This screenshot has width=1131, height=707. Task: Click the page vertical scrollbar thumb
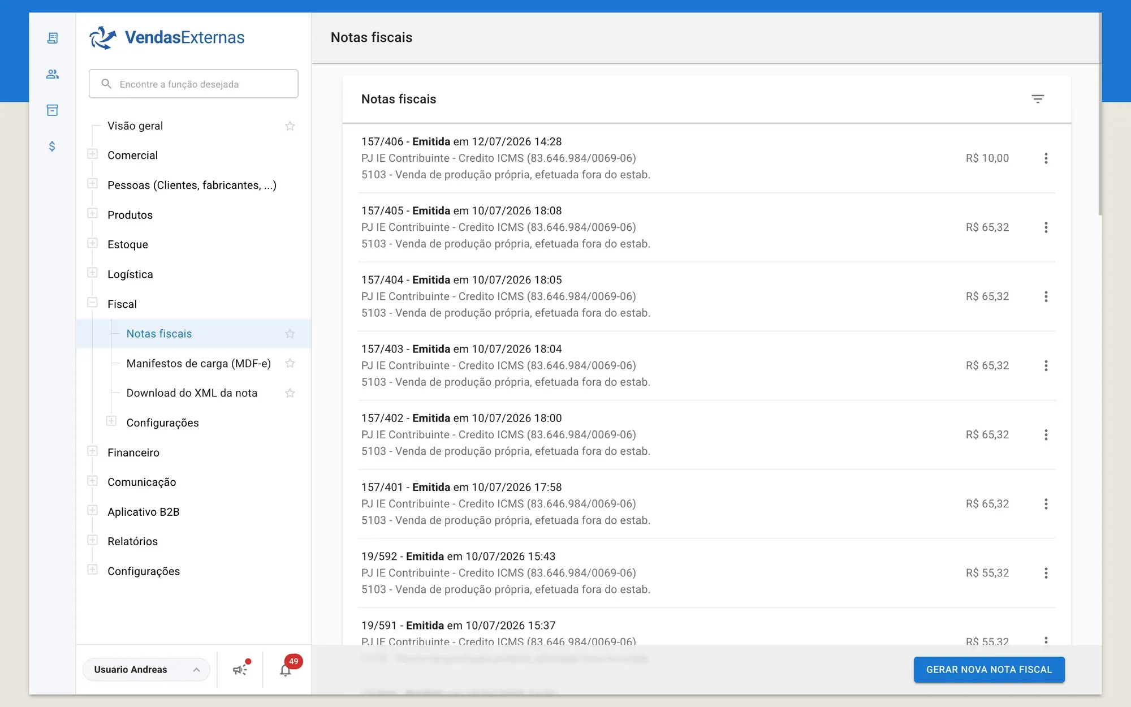click(x=1100, y=113)
